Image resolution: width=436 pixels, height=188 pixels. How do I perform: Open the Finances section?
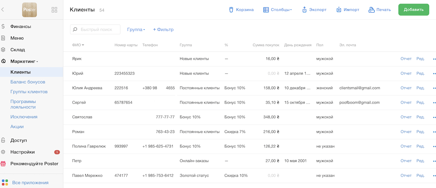coord(20,26)
